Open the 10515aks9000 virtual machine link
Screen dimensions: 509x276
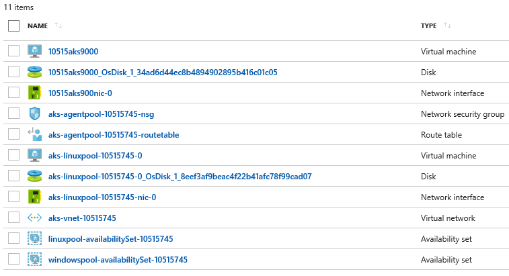tap(73, 52)
